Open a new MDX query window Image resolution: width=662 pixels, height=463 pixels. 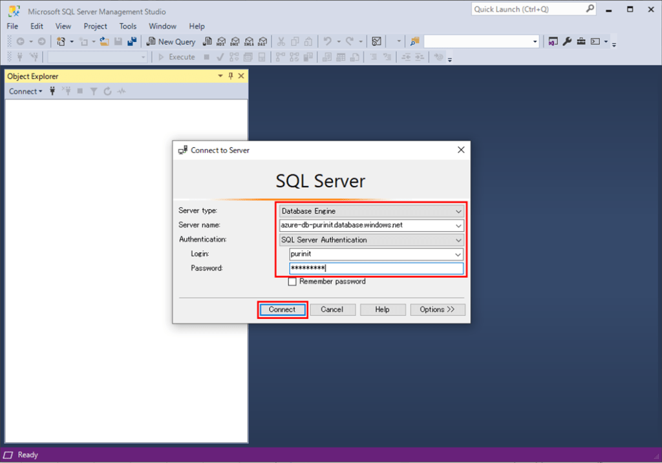[x=222, y=41]
